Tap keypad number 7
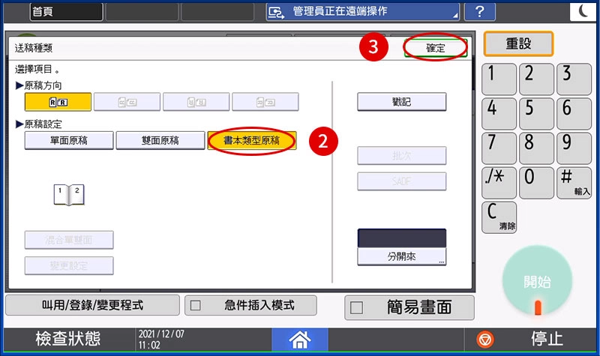Image resolution: width=600 pixels, height=356 pixels. click(499, 148)
